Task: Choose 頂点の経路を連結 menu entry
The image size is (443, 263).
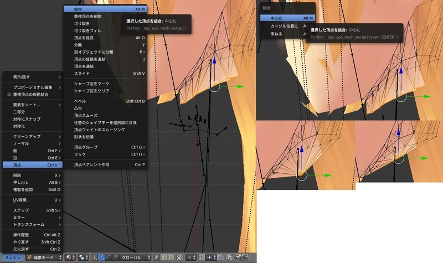Action: point(105,59)
